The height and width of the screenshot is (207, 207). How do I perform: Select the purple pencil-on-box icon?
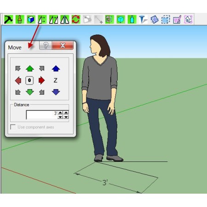click(177, 19)
